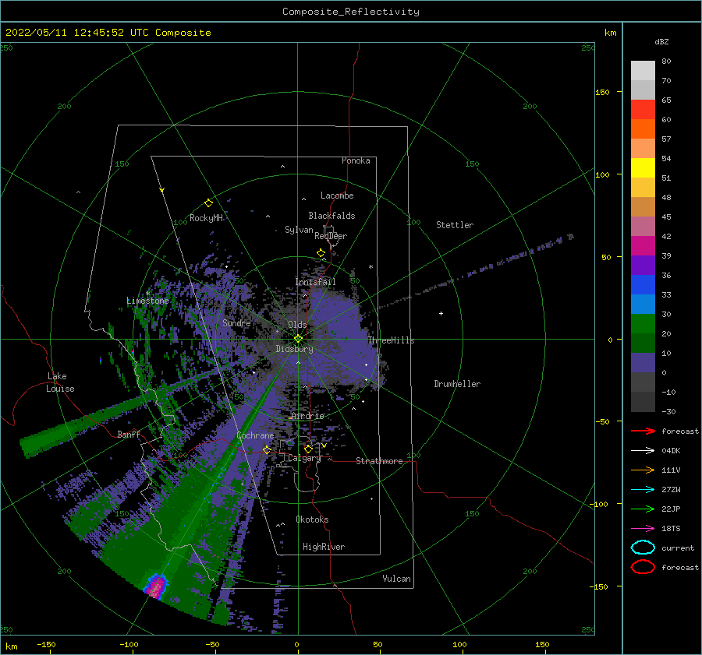Screen dimensions: 702x655
Task: Click the Banff label
Action: [129, 434]
